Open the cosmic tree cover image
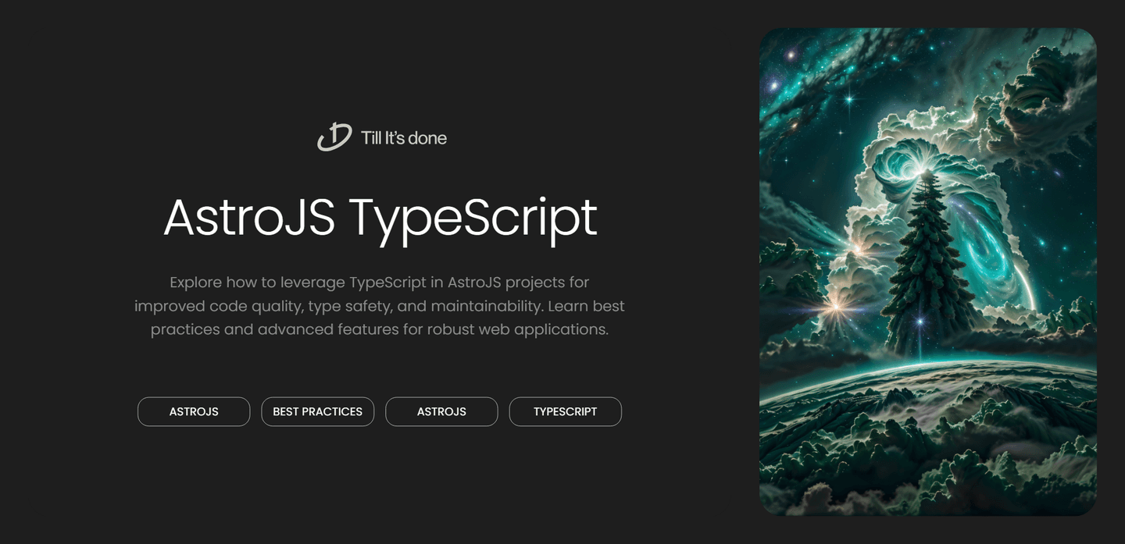The image size is (1125, 544). pyautogui.click(x=928, y=272)
